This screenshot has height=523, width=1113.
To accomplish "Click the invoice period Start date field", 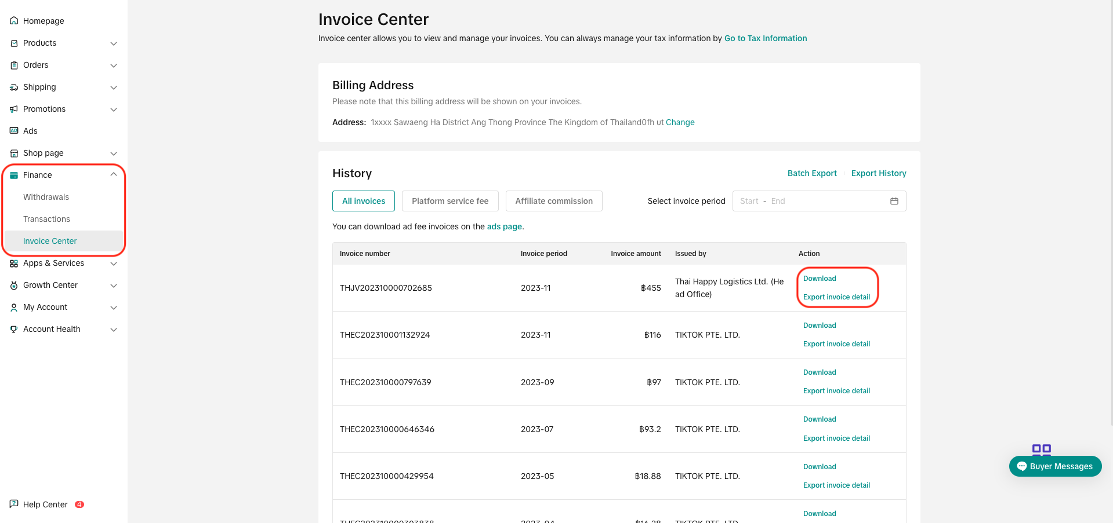I will pyautogui.click(x=749, y=201).
